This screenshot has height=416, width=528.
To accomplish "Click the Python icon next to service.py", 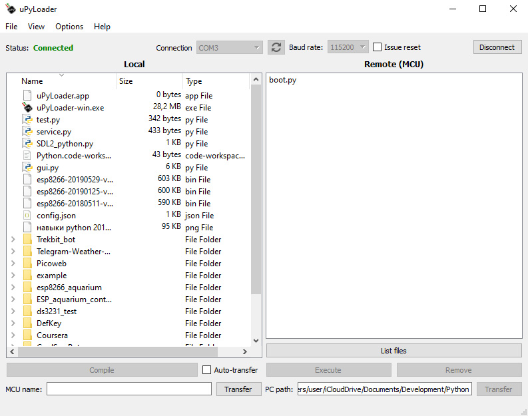I will coord(27,132).
